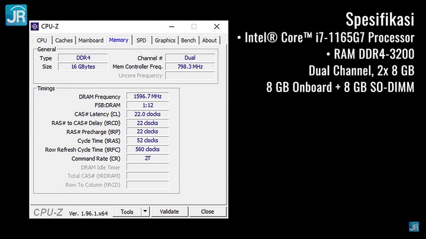Open the Caches tab
Screen dimensions: 426x239
64,41
